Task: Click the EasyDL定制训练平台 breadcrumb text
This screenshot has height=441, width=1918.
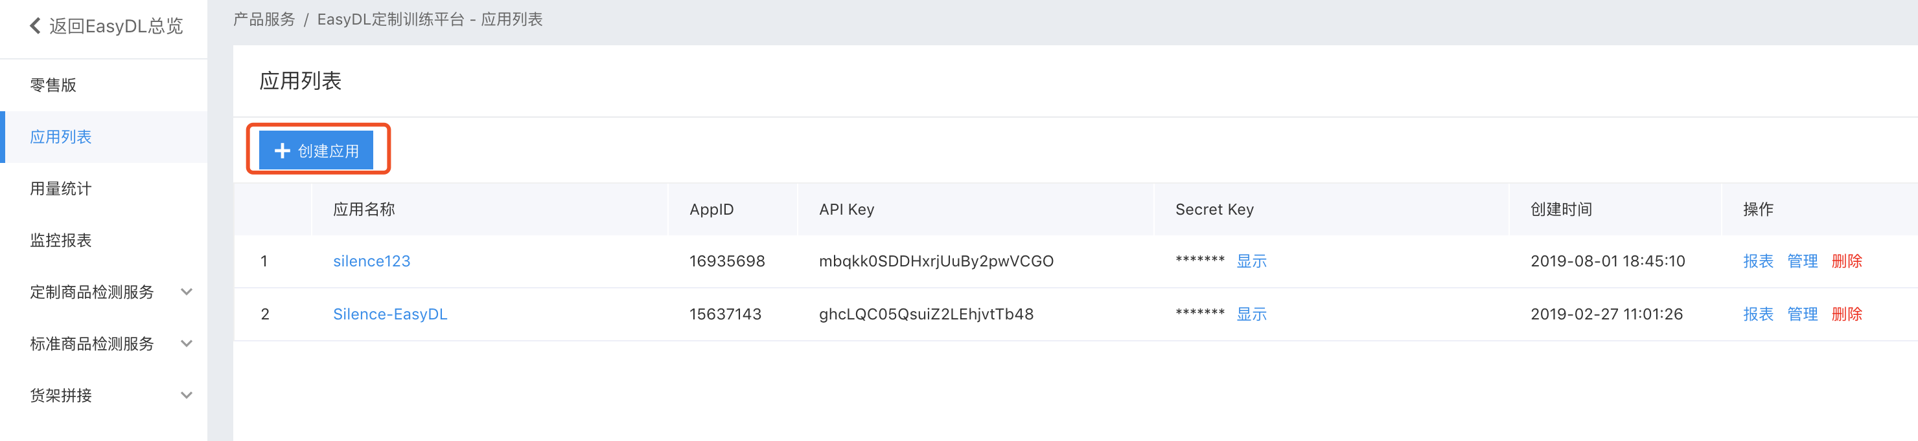Action: coord(391,19)
